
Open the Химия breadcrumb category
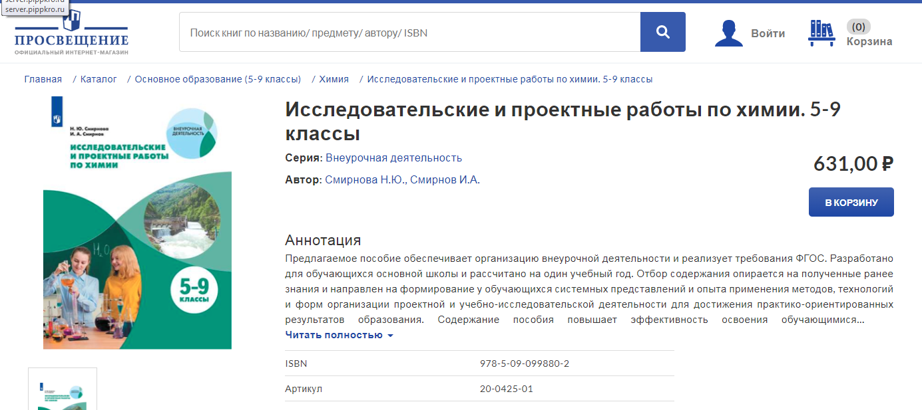(x=334, y=79)
